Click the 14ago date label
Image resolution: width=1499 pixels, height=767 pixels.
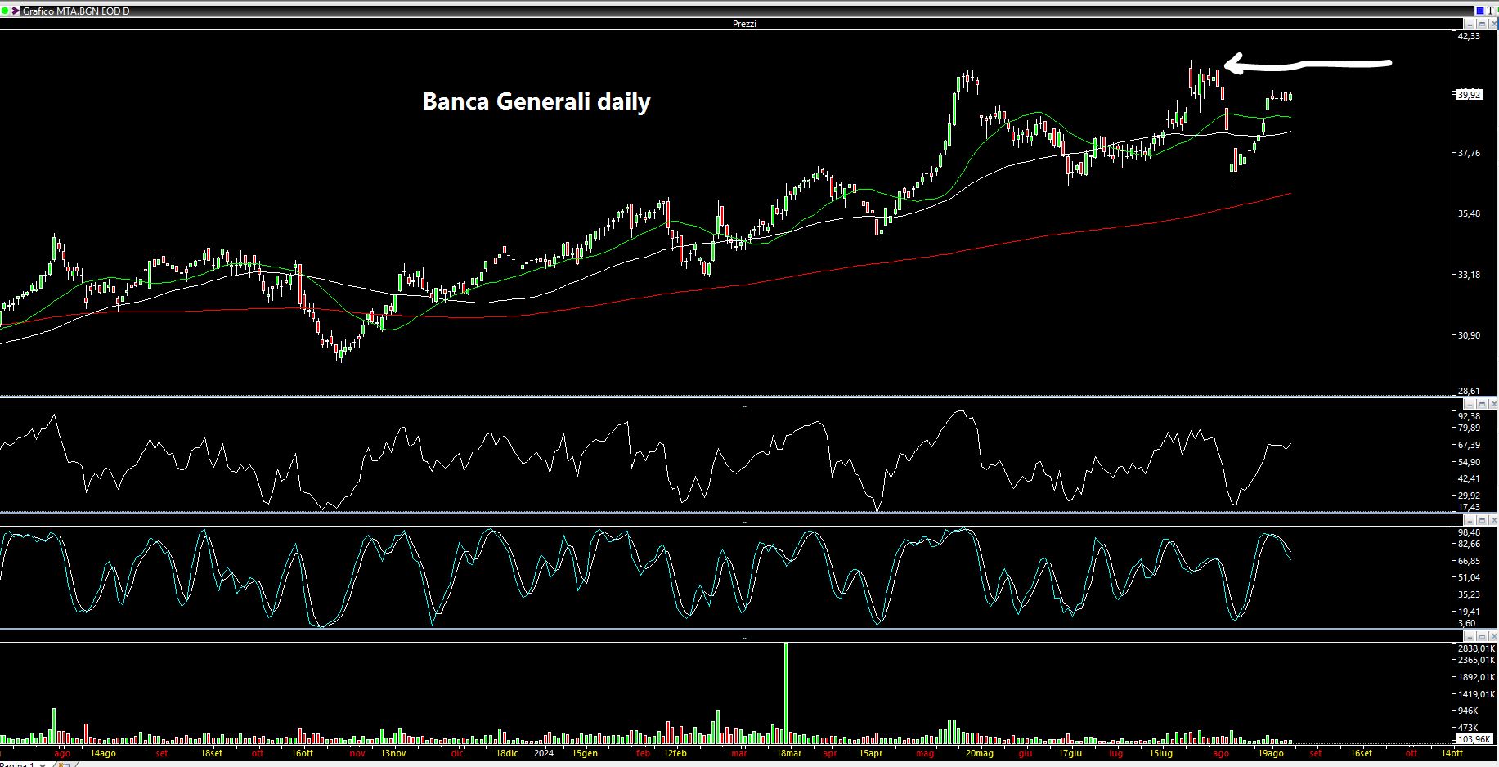(102, 753)
